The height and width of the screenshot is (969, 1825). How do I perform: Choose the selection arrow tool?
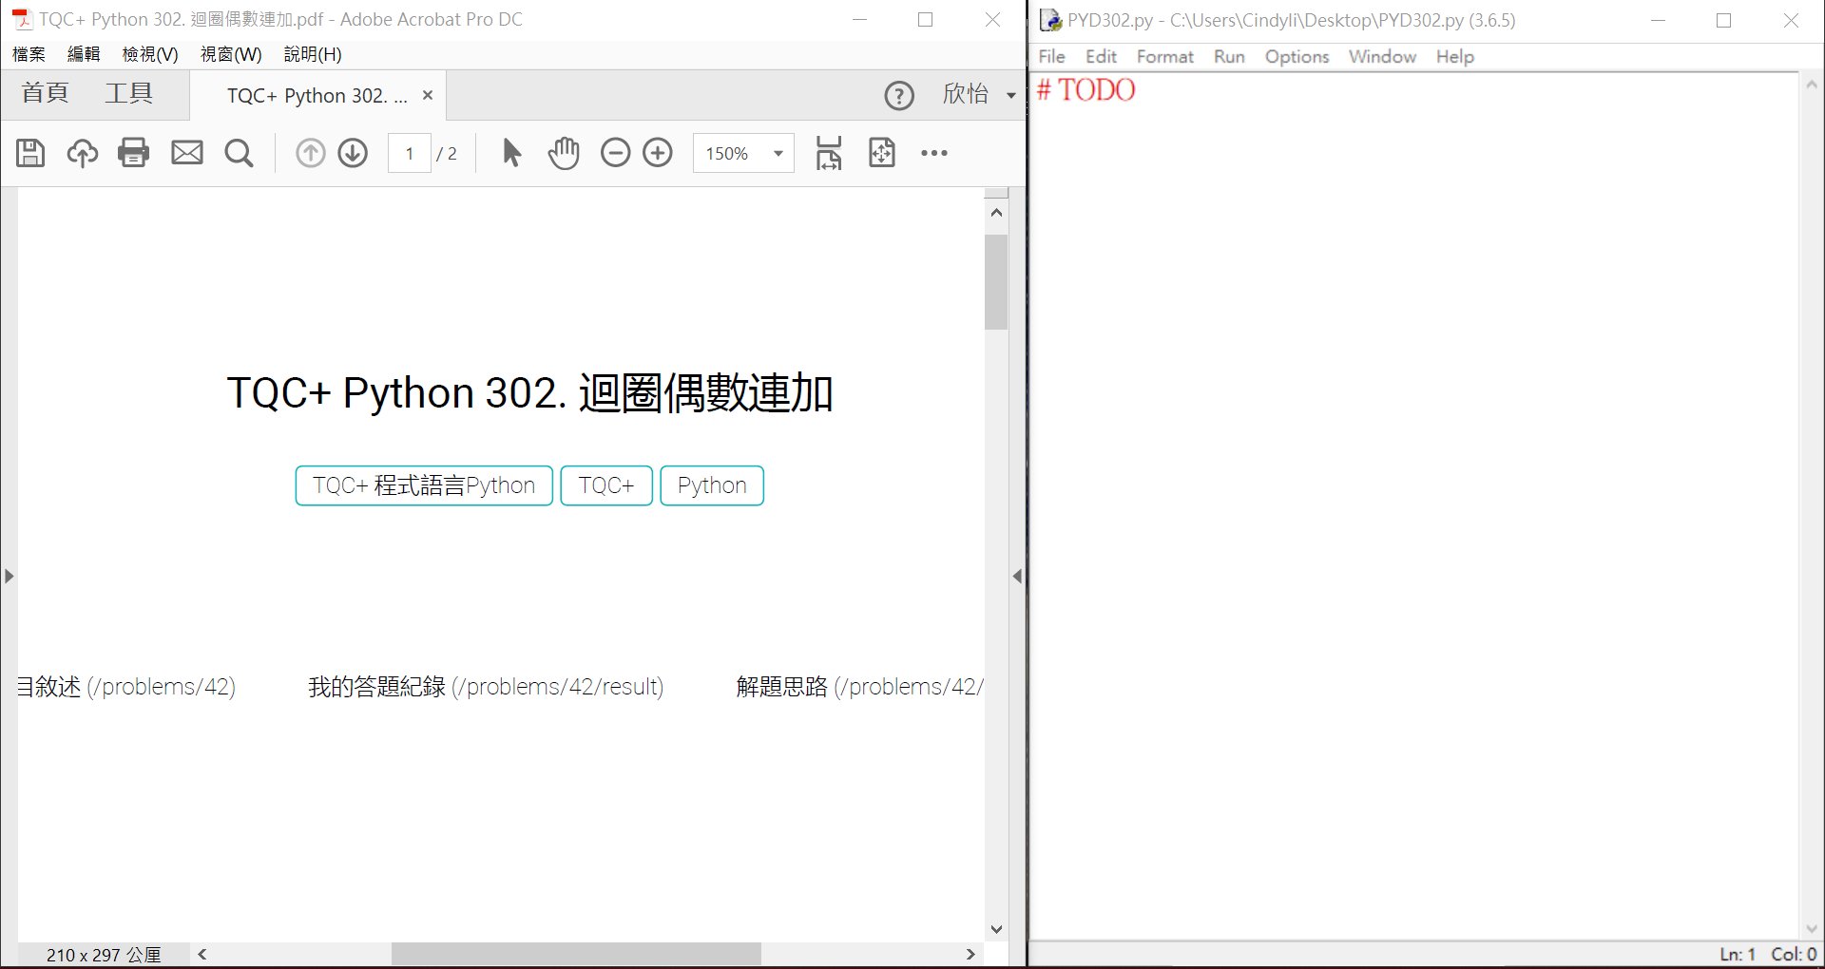(511, 153)
